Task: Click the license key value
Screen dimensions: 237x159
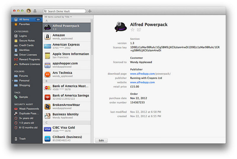Action: coord(175,49)
